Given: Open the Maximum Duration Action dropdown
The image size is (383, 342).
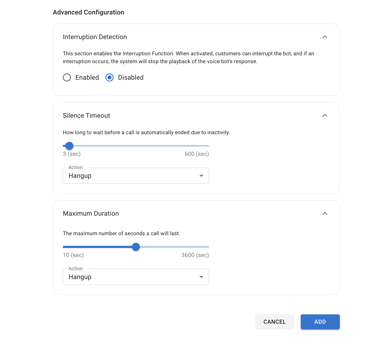Looking at the screenshot, I should pyautogui.click(x=201, y=277).
